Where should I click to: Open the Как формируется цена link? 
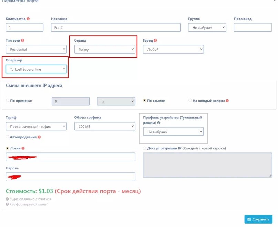pyautogui.click(x=28, y=204)
